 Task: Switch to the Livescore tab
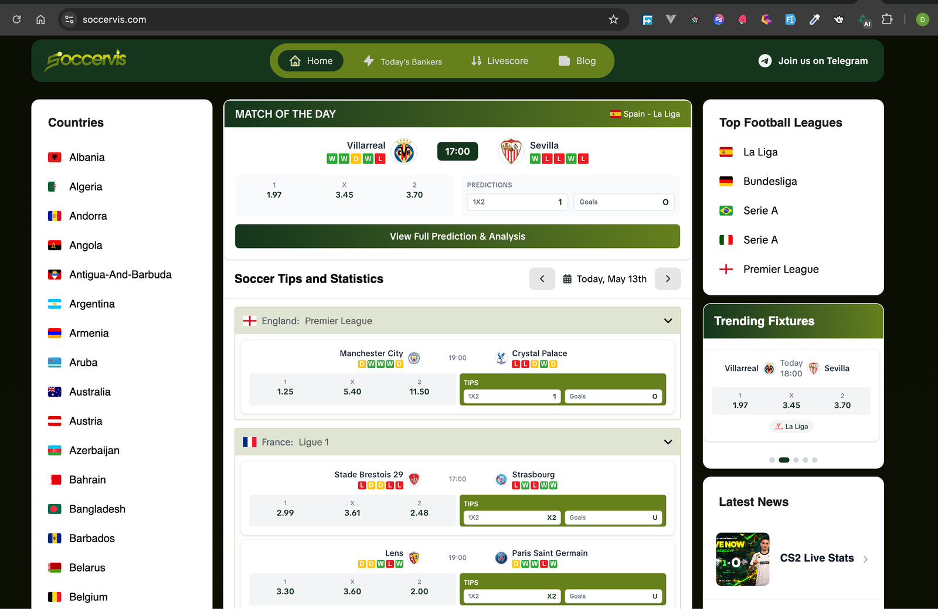tap(499, 61)
